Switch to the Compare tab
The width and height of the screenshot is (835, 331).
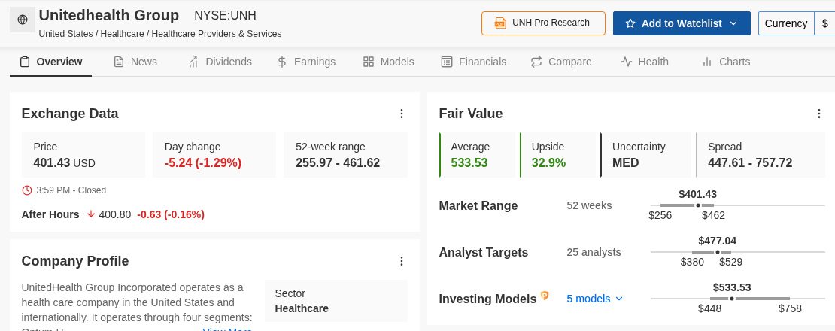point(561,62)
